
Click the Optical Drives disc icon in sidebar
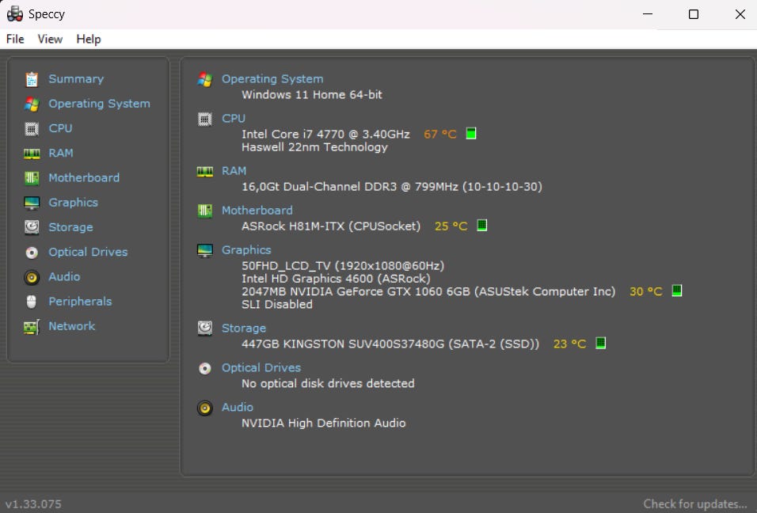32,253
